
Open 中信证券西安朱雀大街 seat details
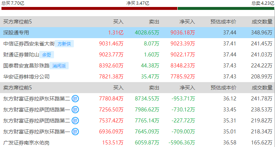29,44
